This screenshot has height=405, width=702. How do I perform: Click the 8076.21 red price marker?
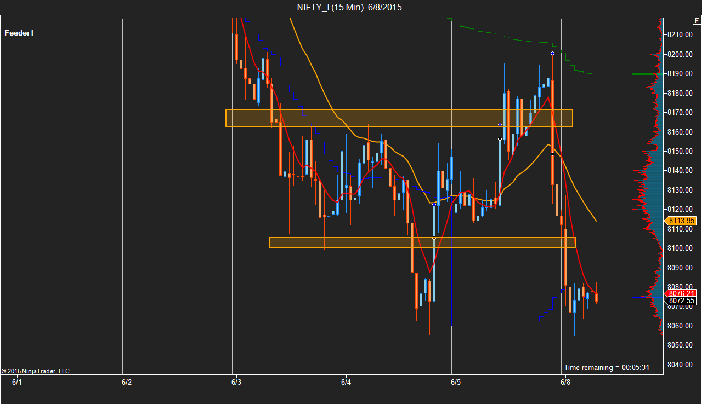[x=681, y=293]
